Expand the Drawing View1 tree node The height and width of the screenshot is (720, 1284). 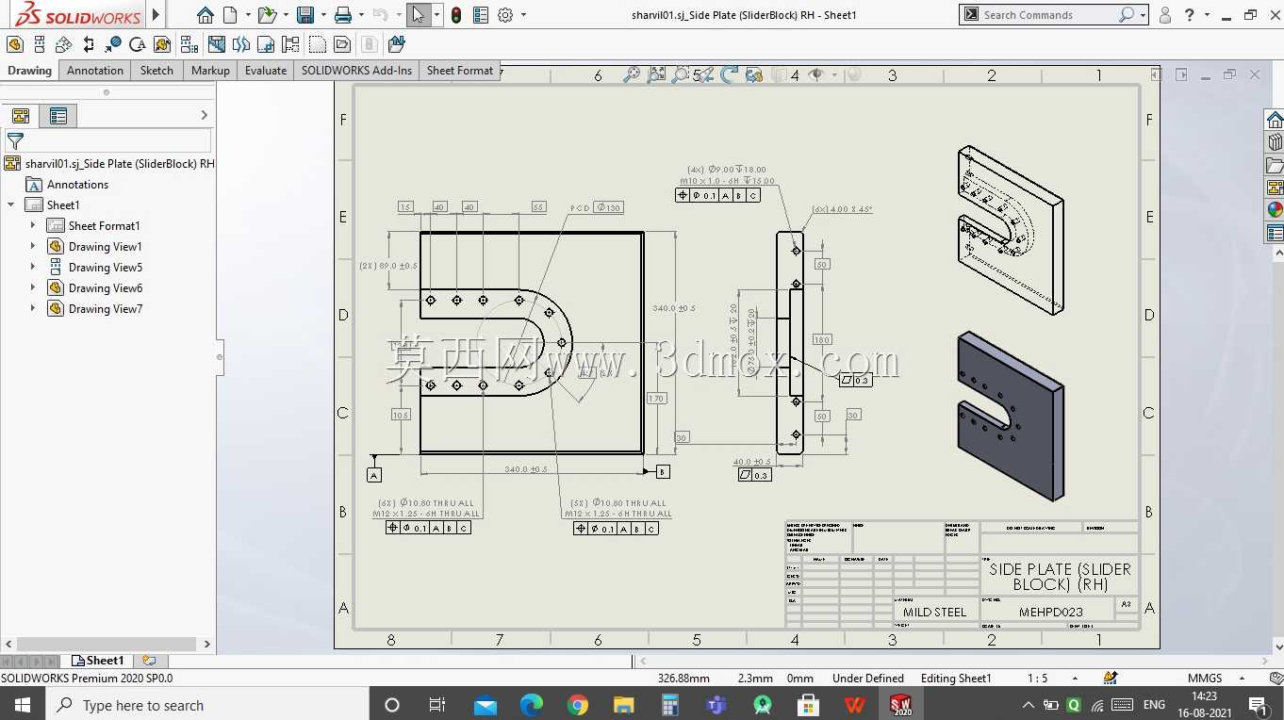tap(33, 246)
